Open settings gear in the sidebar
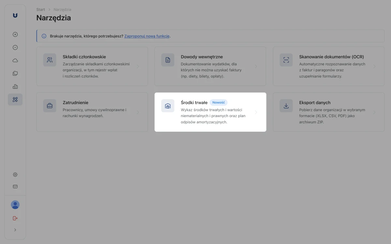The width and height of the screenshot is (391, 244). click(x=15, y=175)
